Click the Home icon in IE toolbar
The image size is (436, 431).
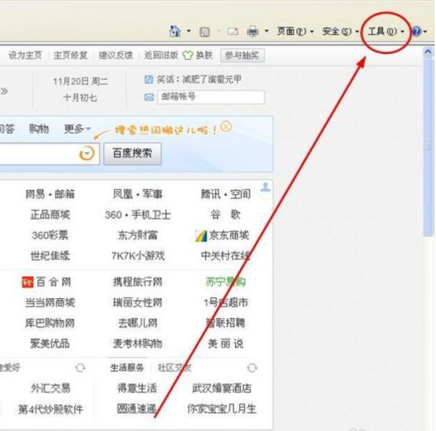pyautogui.click(x=175, y=31)
